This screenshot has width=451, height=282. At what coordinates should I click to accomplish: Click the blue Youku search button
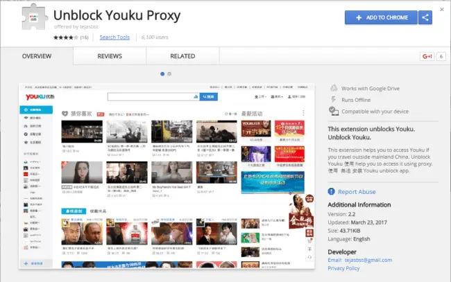pyautogui.click(x=209, y=97)
